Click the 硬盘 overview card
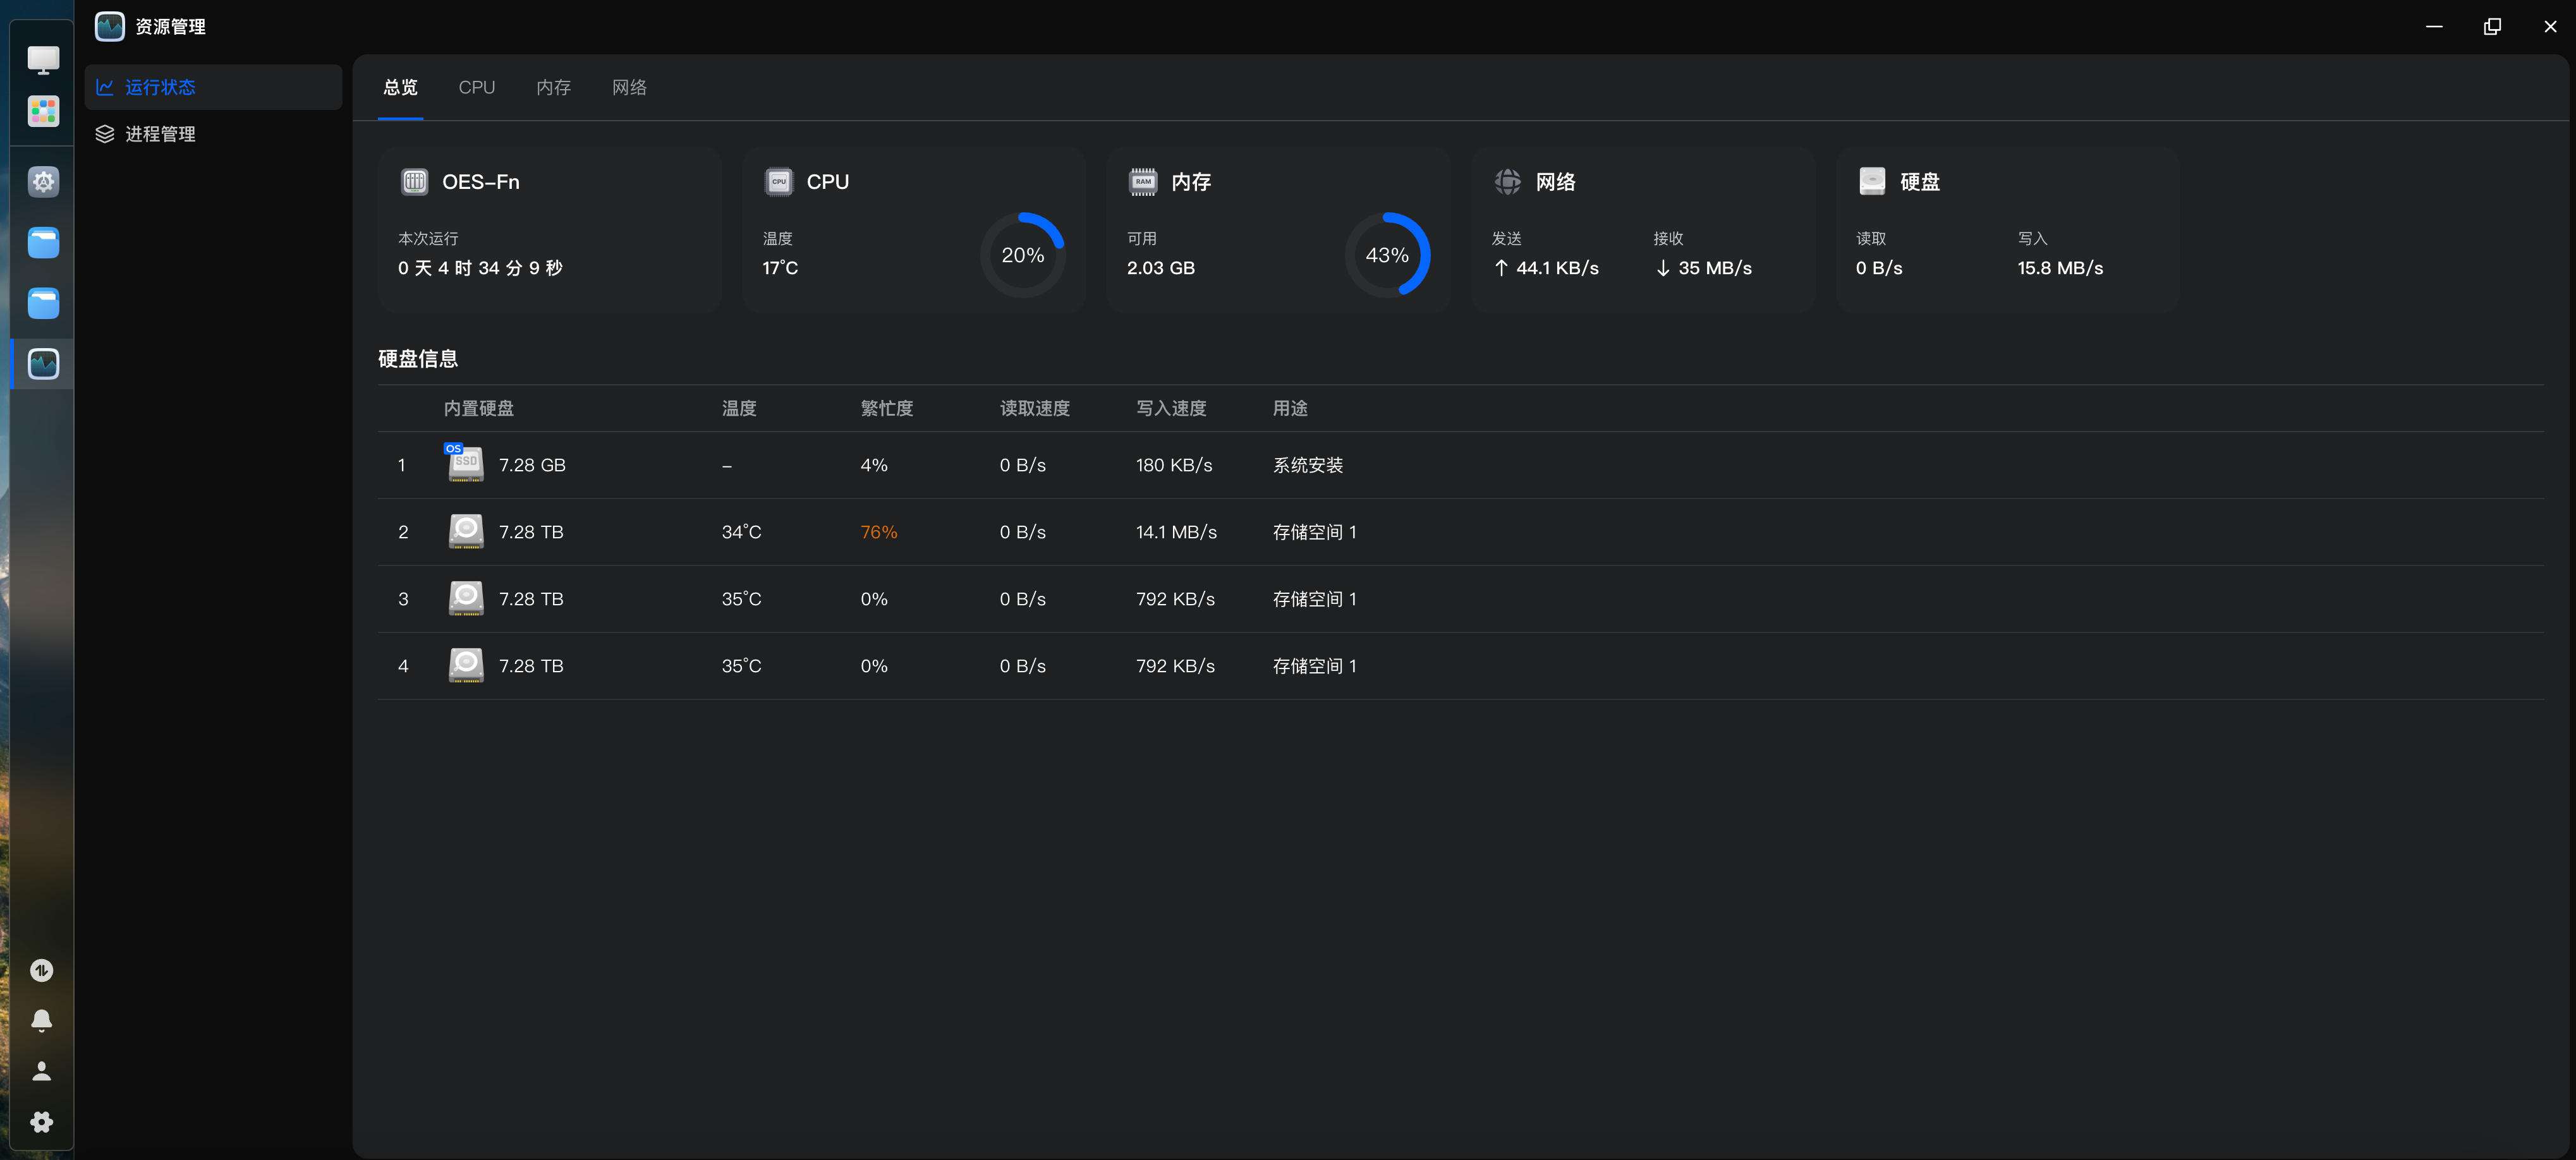The image size is (2576, 1160). pos(2006,230)
